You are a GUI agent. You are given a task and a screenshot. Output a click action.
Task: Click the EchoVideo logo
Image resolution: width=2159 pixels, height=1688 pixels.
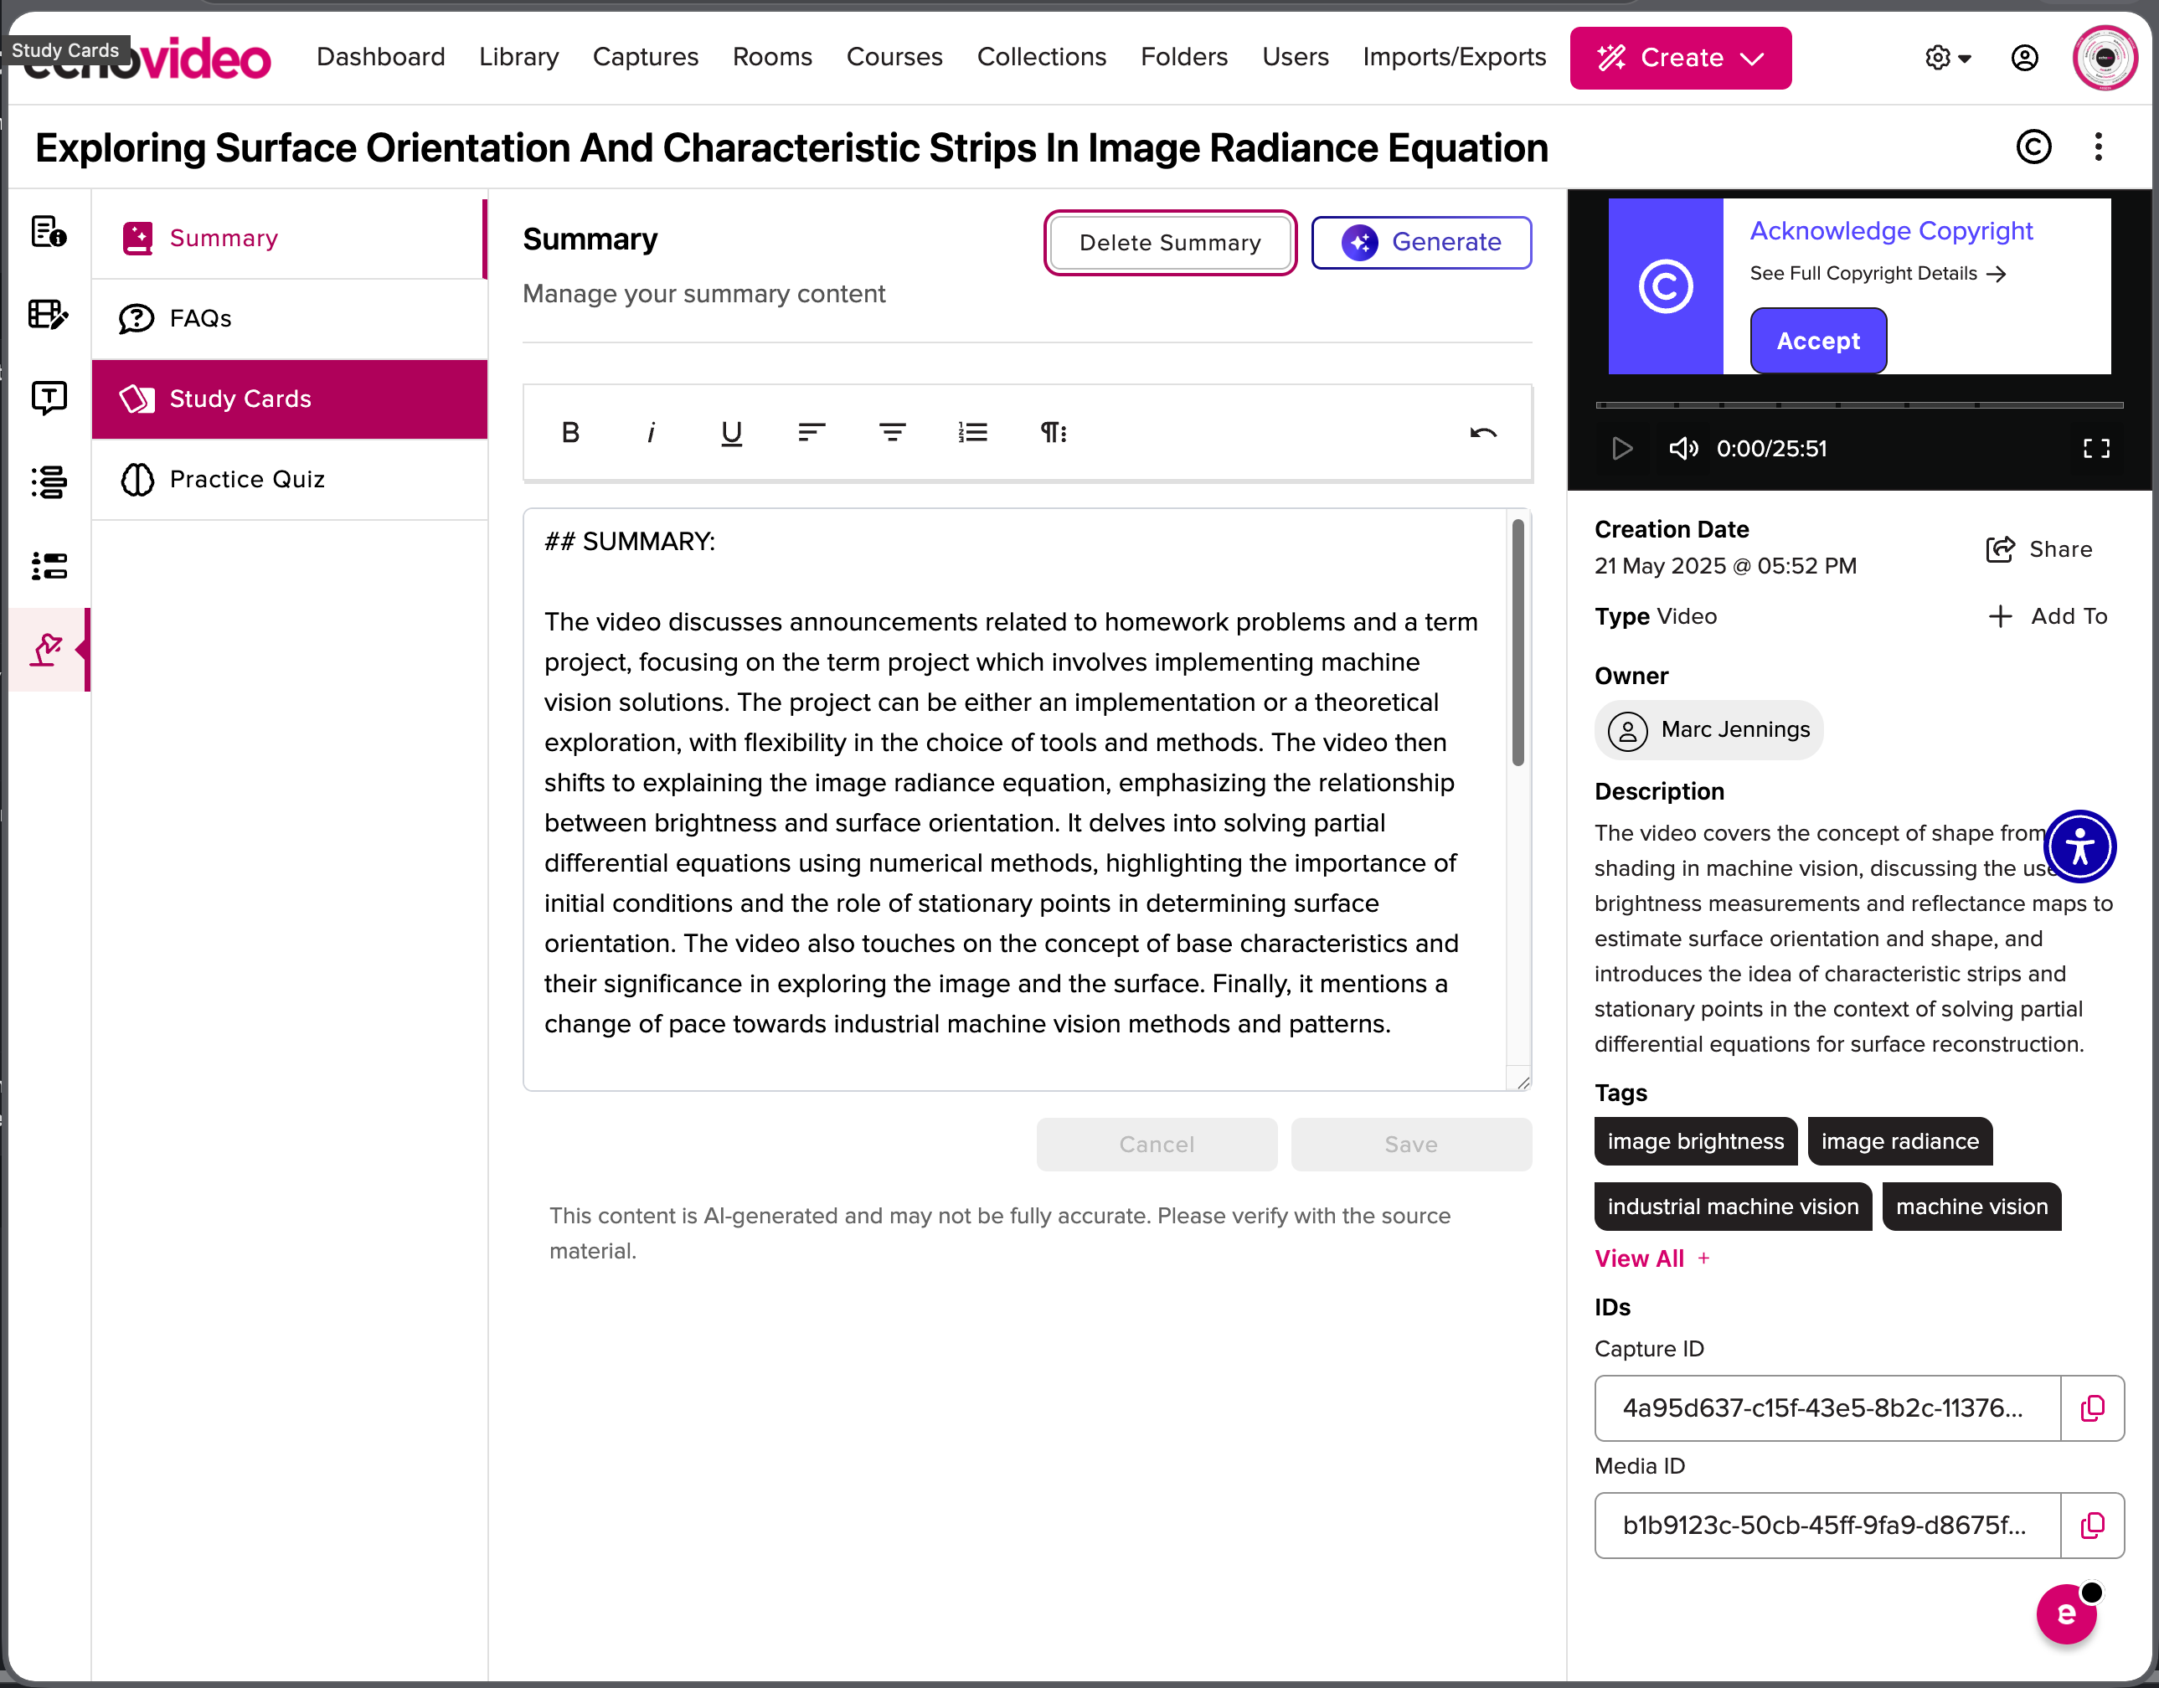[x=147, y=59]
